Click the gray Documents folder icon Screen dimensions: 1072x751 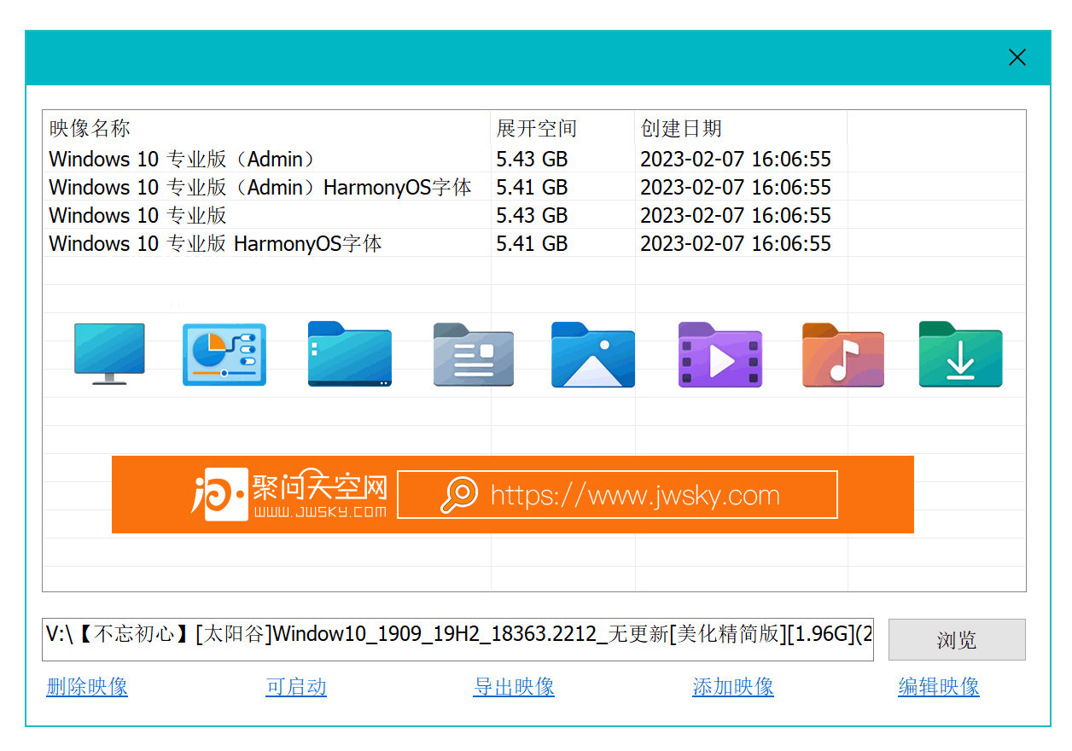click(474, 355)
